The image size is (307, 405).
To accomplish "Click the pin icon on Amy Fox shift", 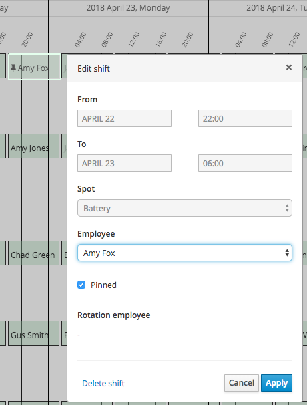I will tap(13, 67).
